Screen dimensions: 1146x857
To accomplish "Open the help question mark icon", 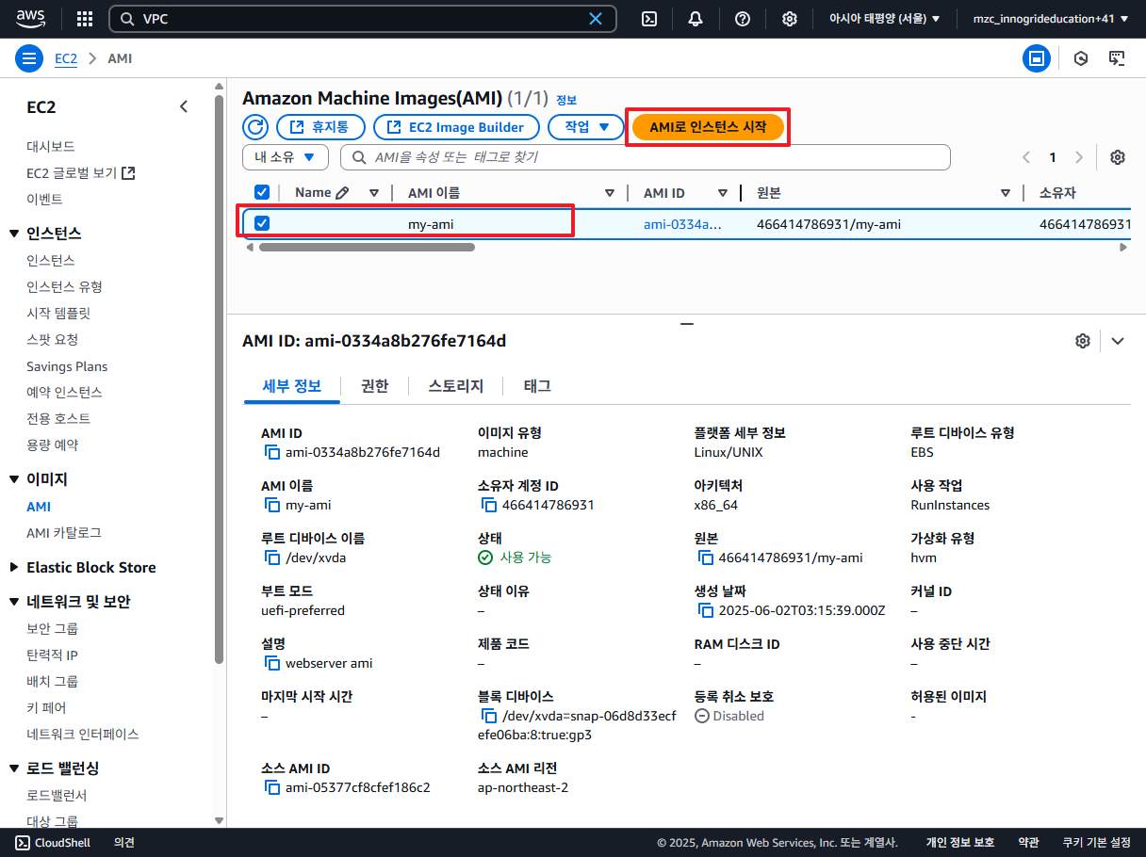I will pos(743,19).
